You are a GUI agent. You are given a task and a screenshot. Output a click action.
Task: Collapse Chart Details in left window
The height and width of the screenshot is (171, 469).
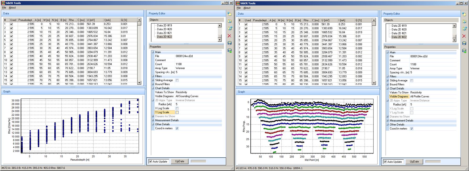point(153,88)
